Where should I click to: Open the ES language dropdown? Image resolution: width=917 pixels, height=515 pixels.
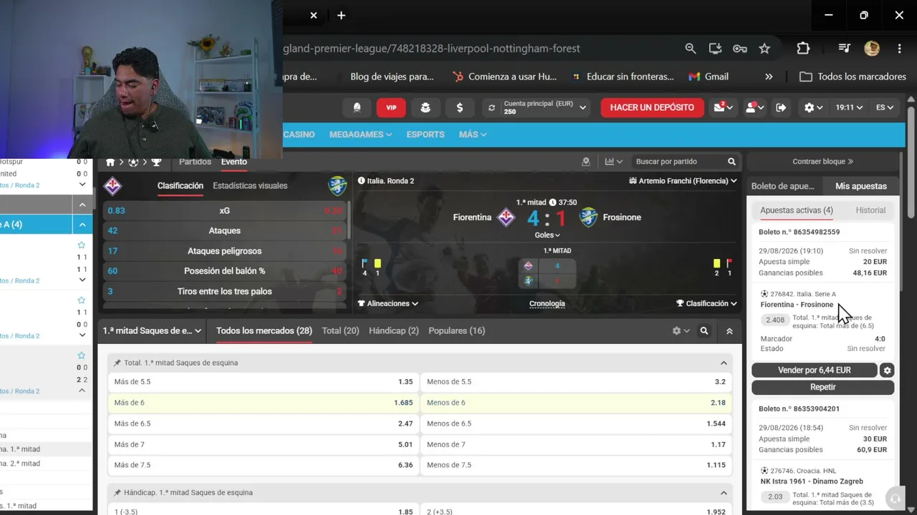885,107
